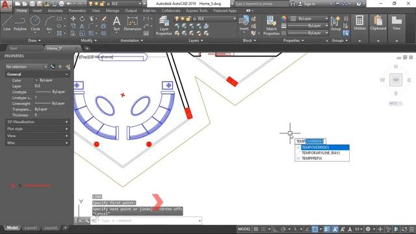Select the Circle tool
Image resolution: width=416 pixels, height=234 pixels.
(x=35, y=23)
